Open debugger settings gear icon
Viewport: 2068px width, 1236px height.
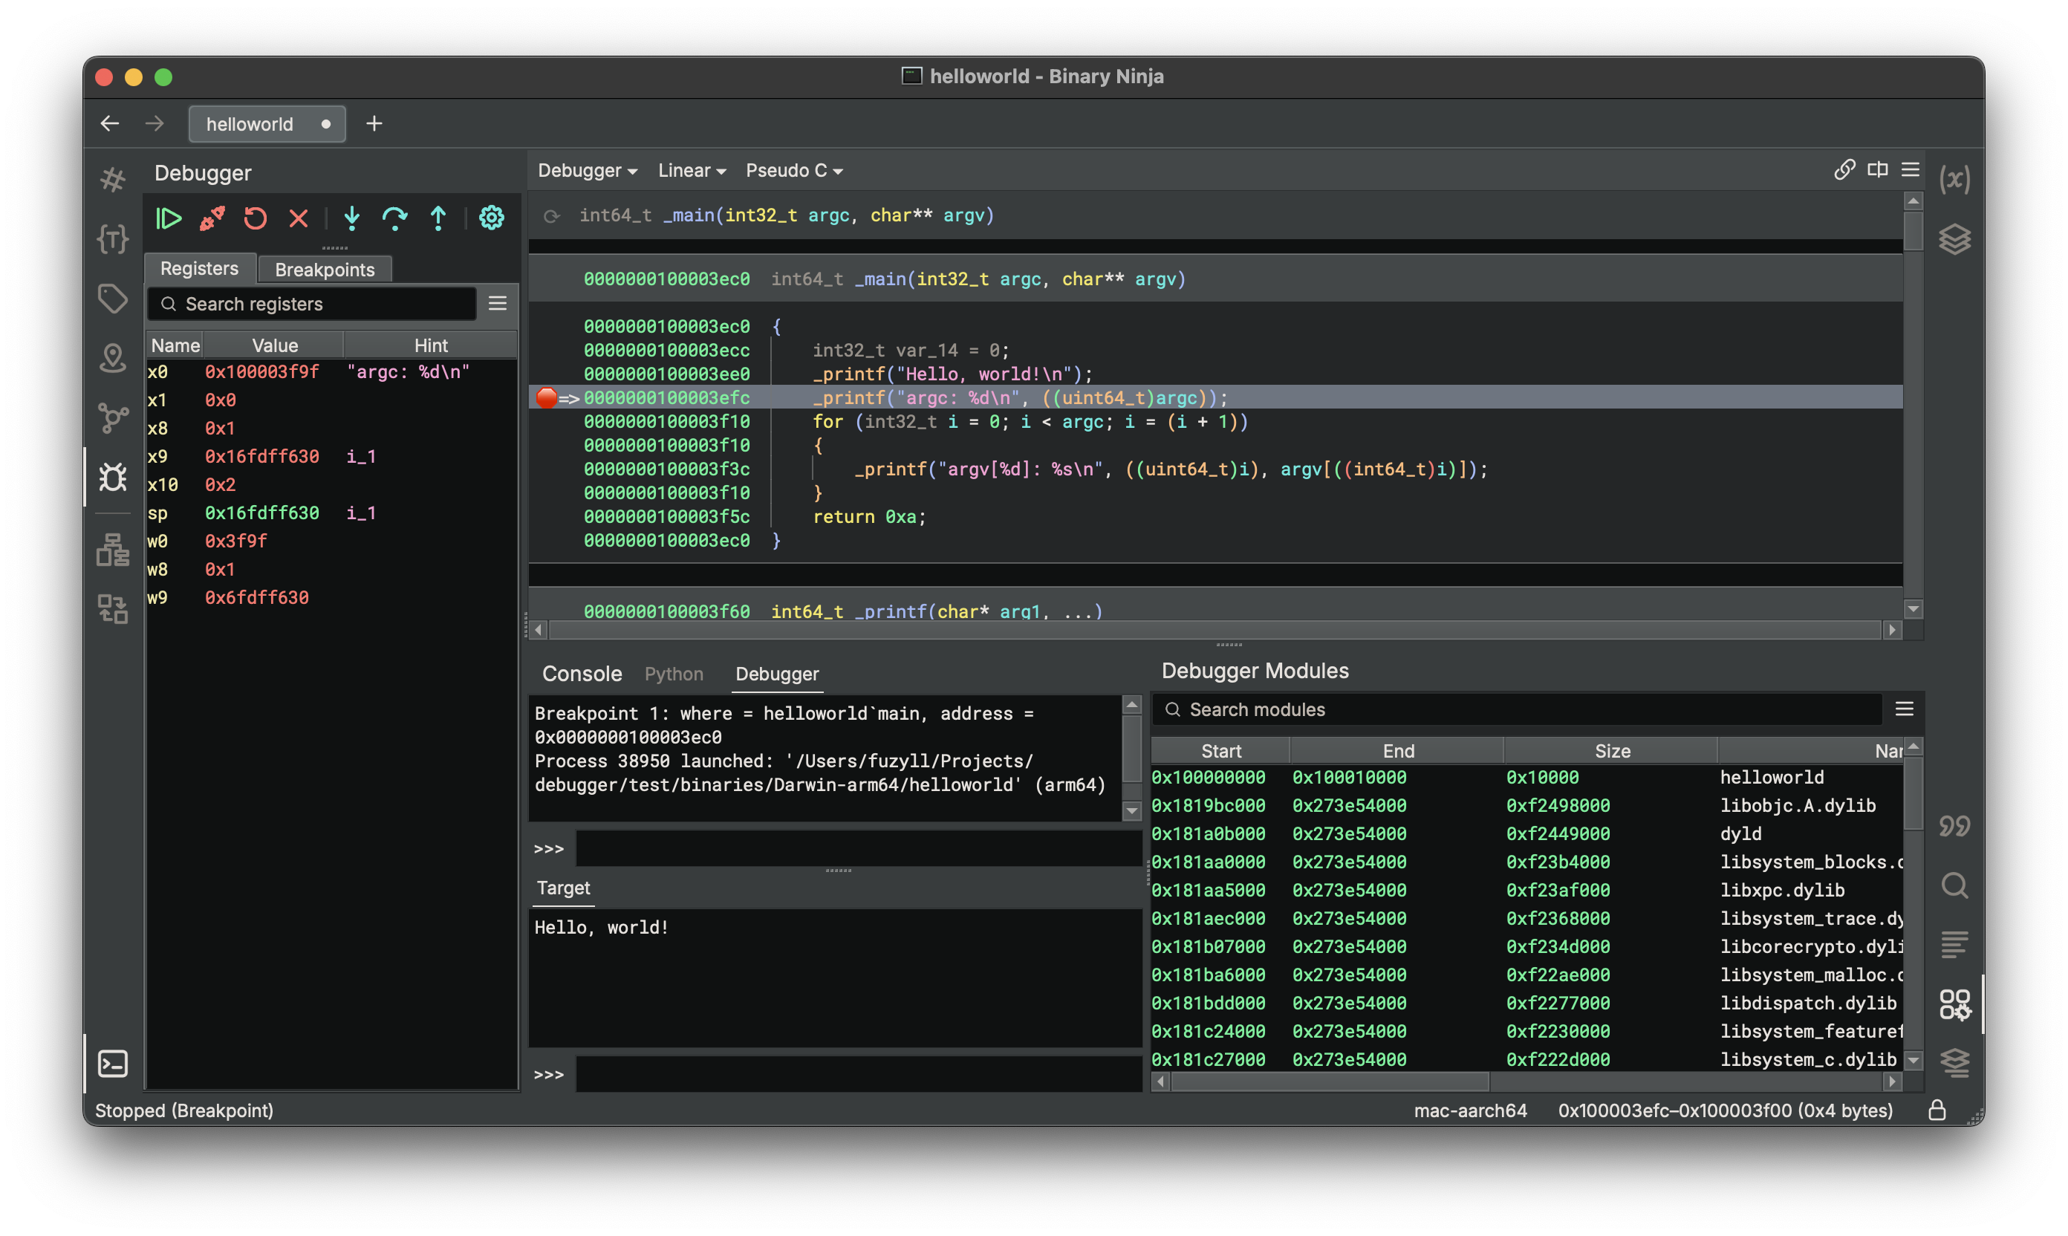click(x=492, y=218)
